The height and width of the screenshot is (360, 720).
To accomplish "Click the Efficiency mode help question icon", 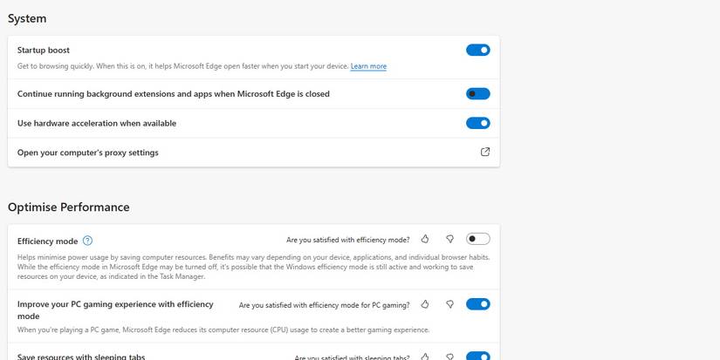I will (87, 241).
